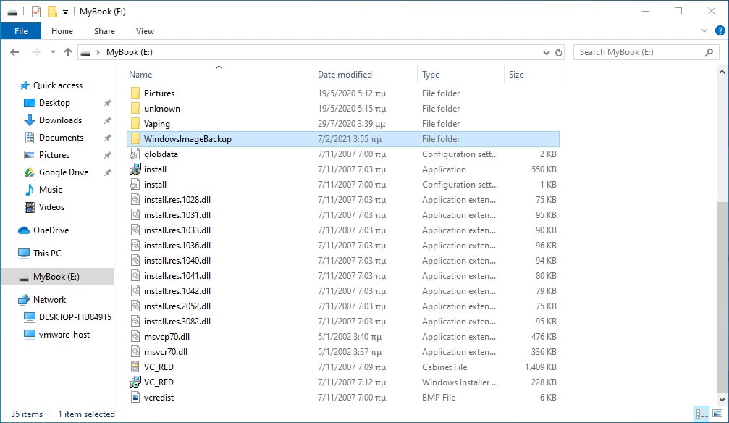Viewport: 729px width, 423px height.
Task: Sort by the Date modified column
Action: [x=345, y=75]
